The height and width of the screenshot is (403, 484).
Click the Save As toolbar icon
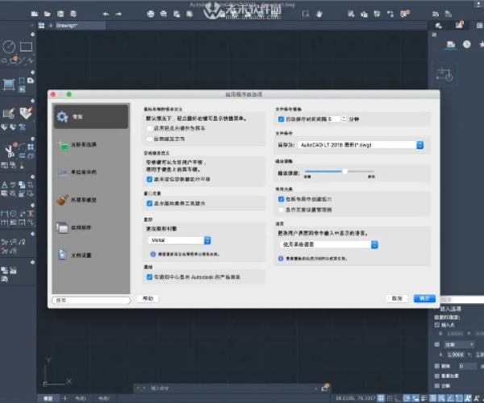pos(73,14)
